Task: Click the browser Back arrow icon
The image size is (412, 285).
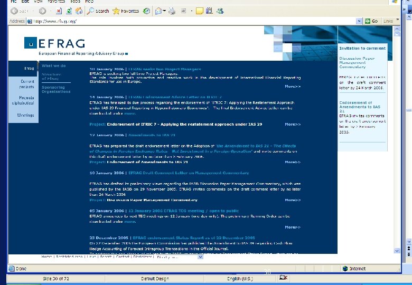Action: [x=14, y=11]
